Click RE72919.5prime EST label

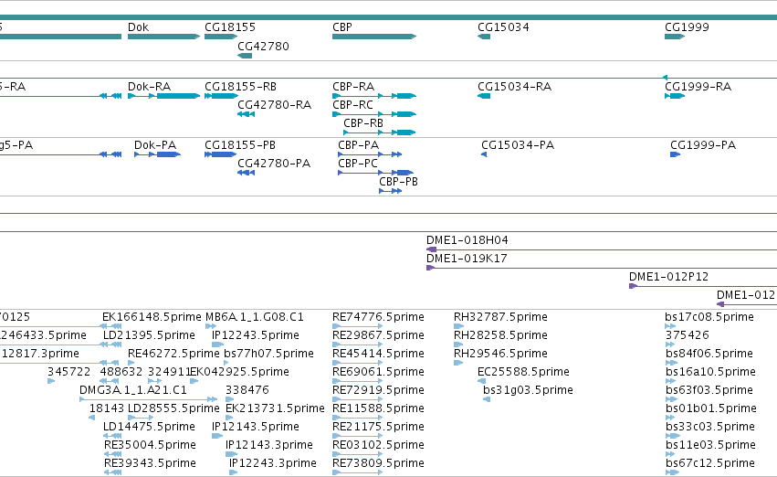pos(378,390)
